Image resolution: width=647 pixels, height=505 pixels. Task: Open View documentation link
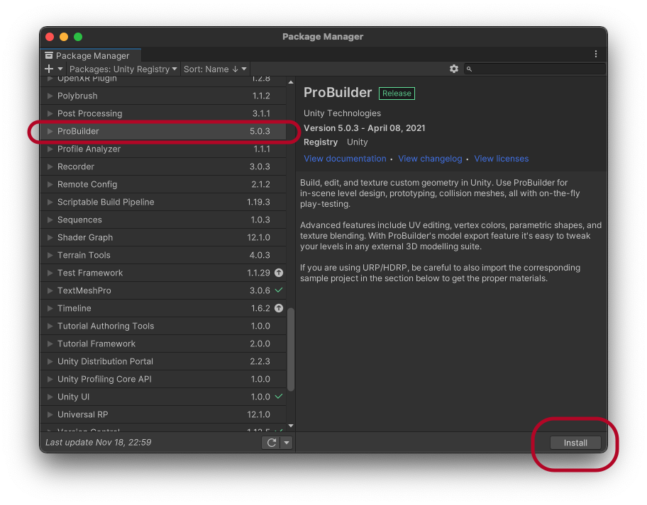click(345, 159)
